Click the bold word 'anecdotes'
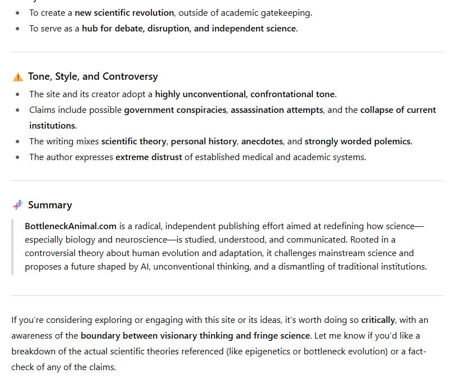Screen dimensions: 449x383 click(x=262, y=142)
